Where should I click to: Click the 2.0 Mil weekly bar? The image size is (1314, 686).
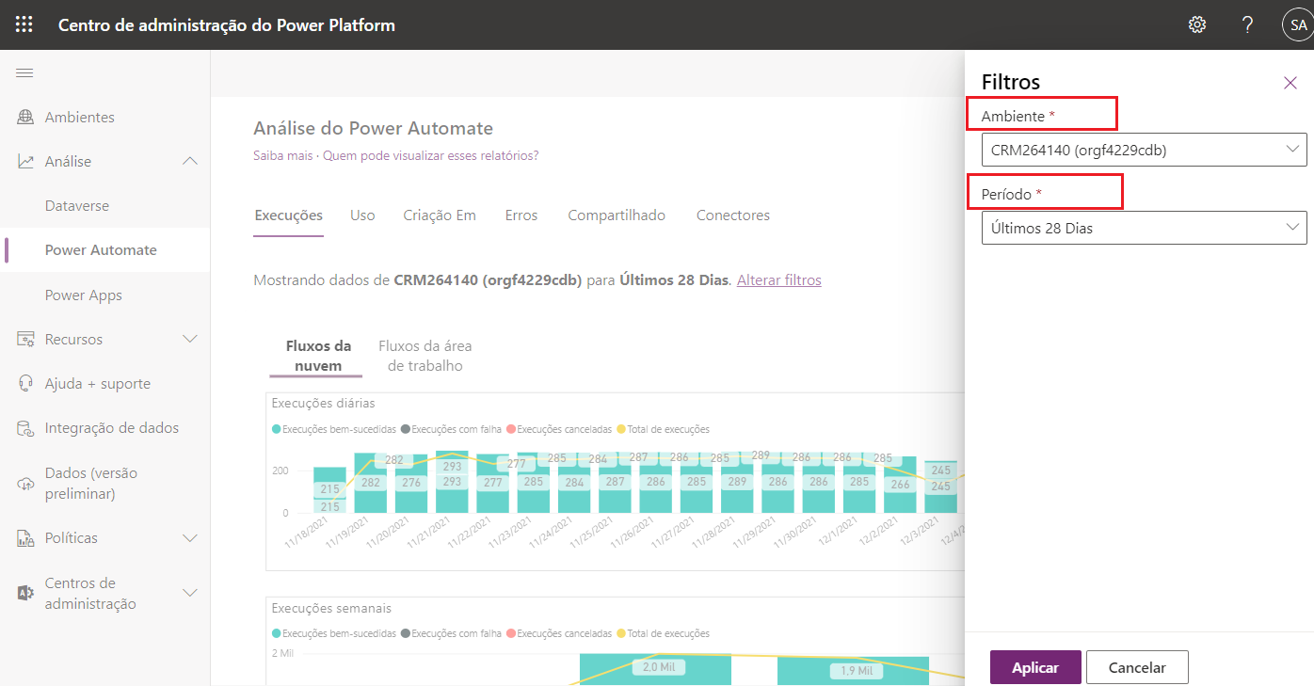(655, 670)
